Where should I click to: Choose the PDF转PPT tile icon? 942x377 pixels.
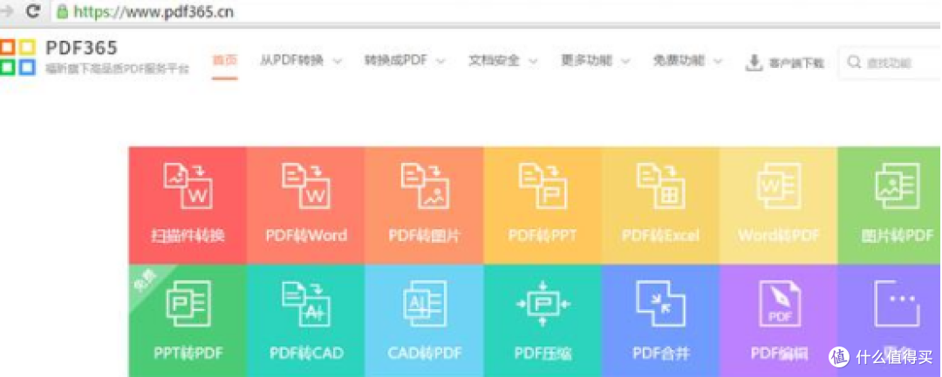tap(543, 185)
